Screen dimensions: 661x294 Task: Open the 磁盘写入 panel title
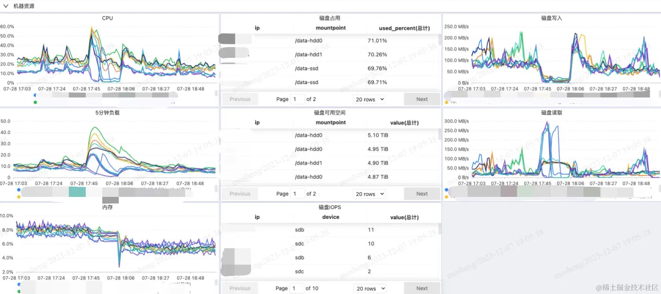pos(551,18)
